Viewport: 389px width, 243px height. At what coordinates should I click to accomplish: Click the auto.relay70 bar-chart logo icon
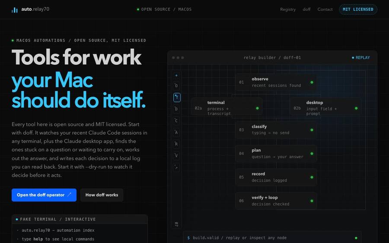15,9
